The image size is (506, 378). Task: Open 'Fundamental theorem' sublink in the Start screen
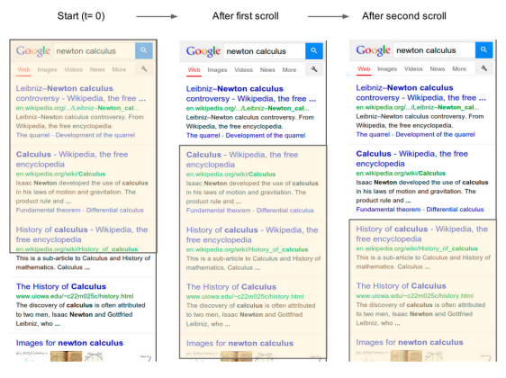point(48,211)
